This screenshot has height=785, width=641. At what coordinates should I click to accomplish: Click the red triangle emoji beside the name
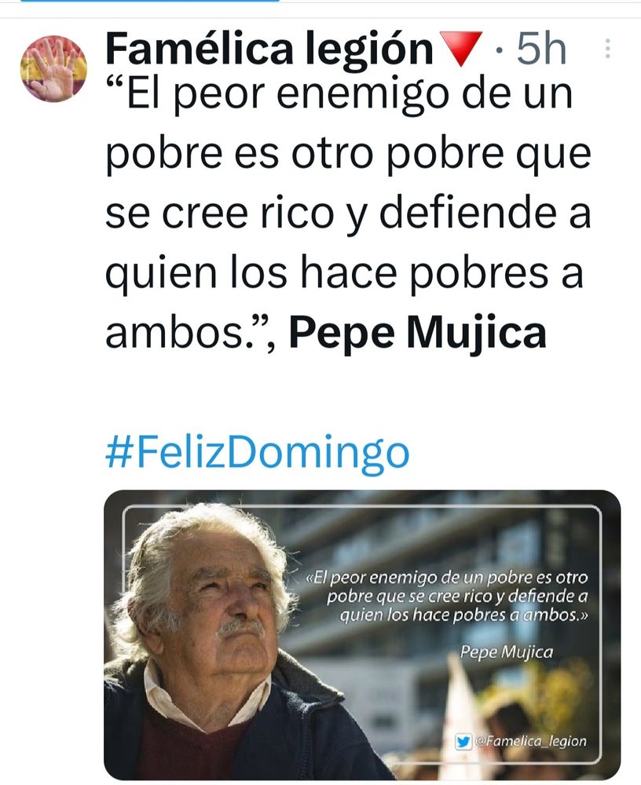pos(460,49)
